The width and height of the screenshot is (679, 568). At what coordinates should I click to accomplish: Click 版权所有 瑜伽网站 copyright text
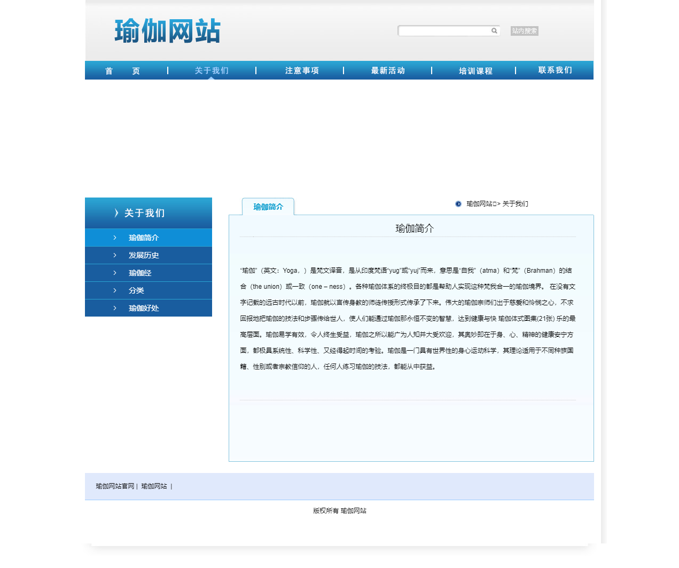(x=340, y=511)
